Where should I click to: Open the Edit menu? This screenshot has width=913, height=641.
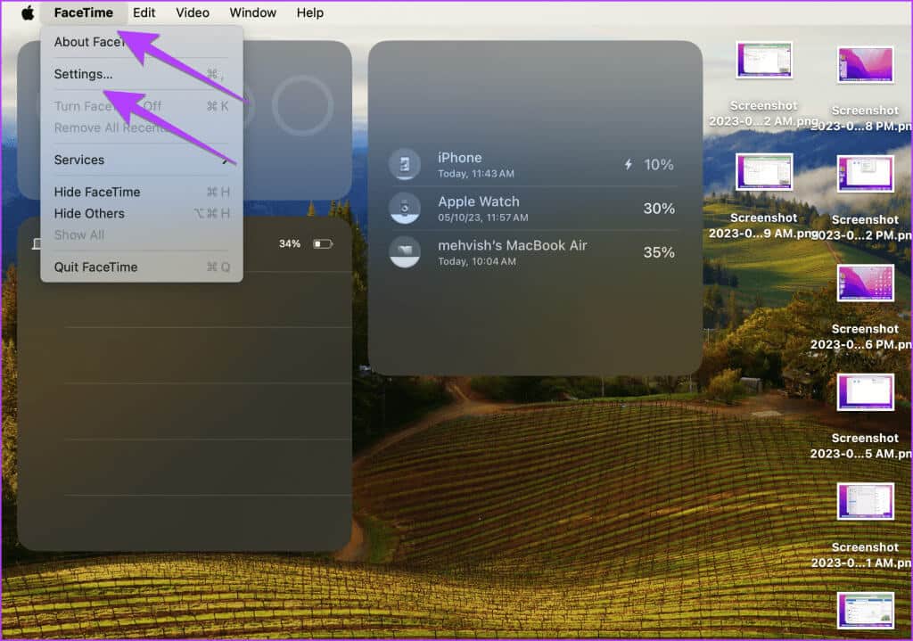(x=144, y=12)
